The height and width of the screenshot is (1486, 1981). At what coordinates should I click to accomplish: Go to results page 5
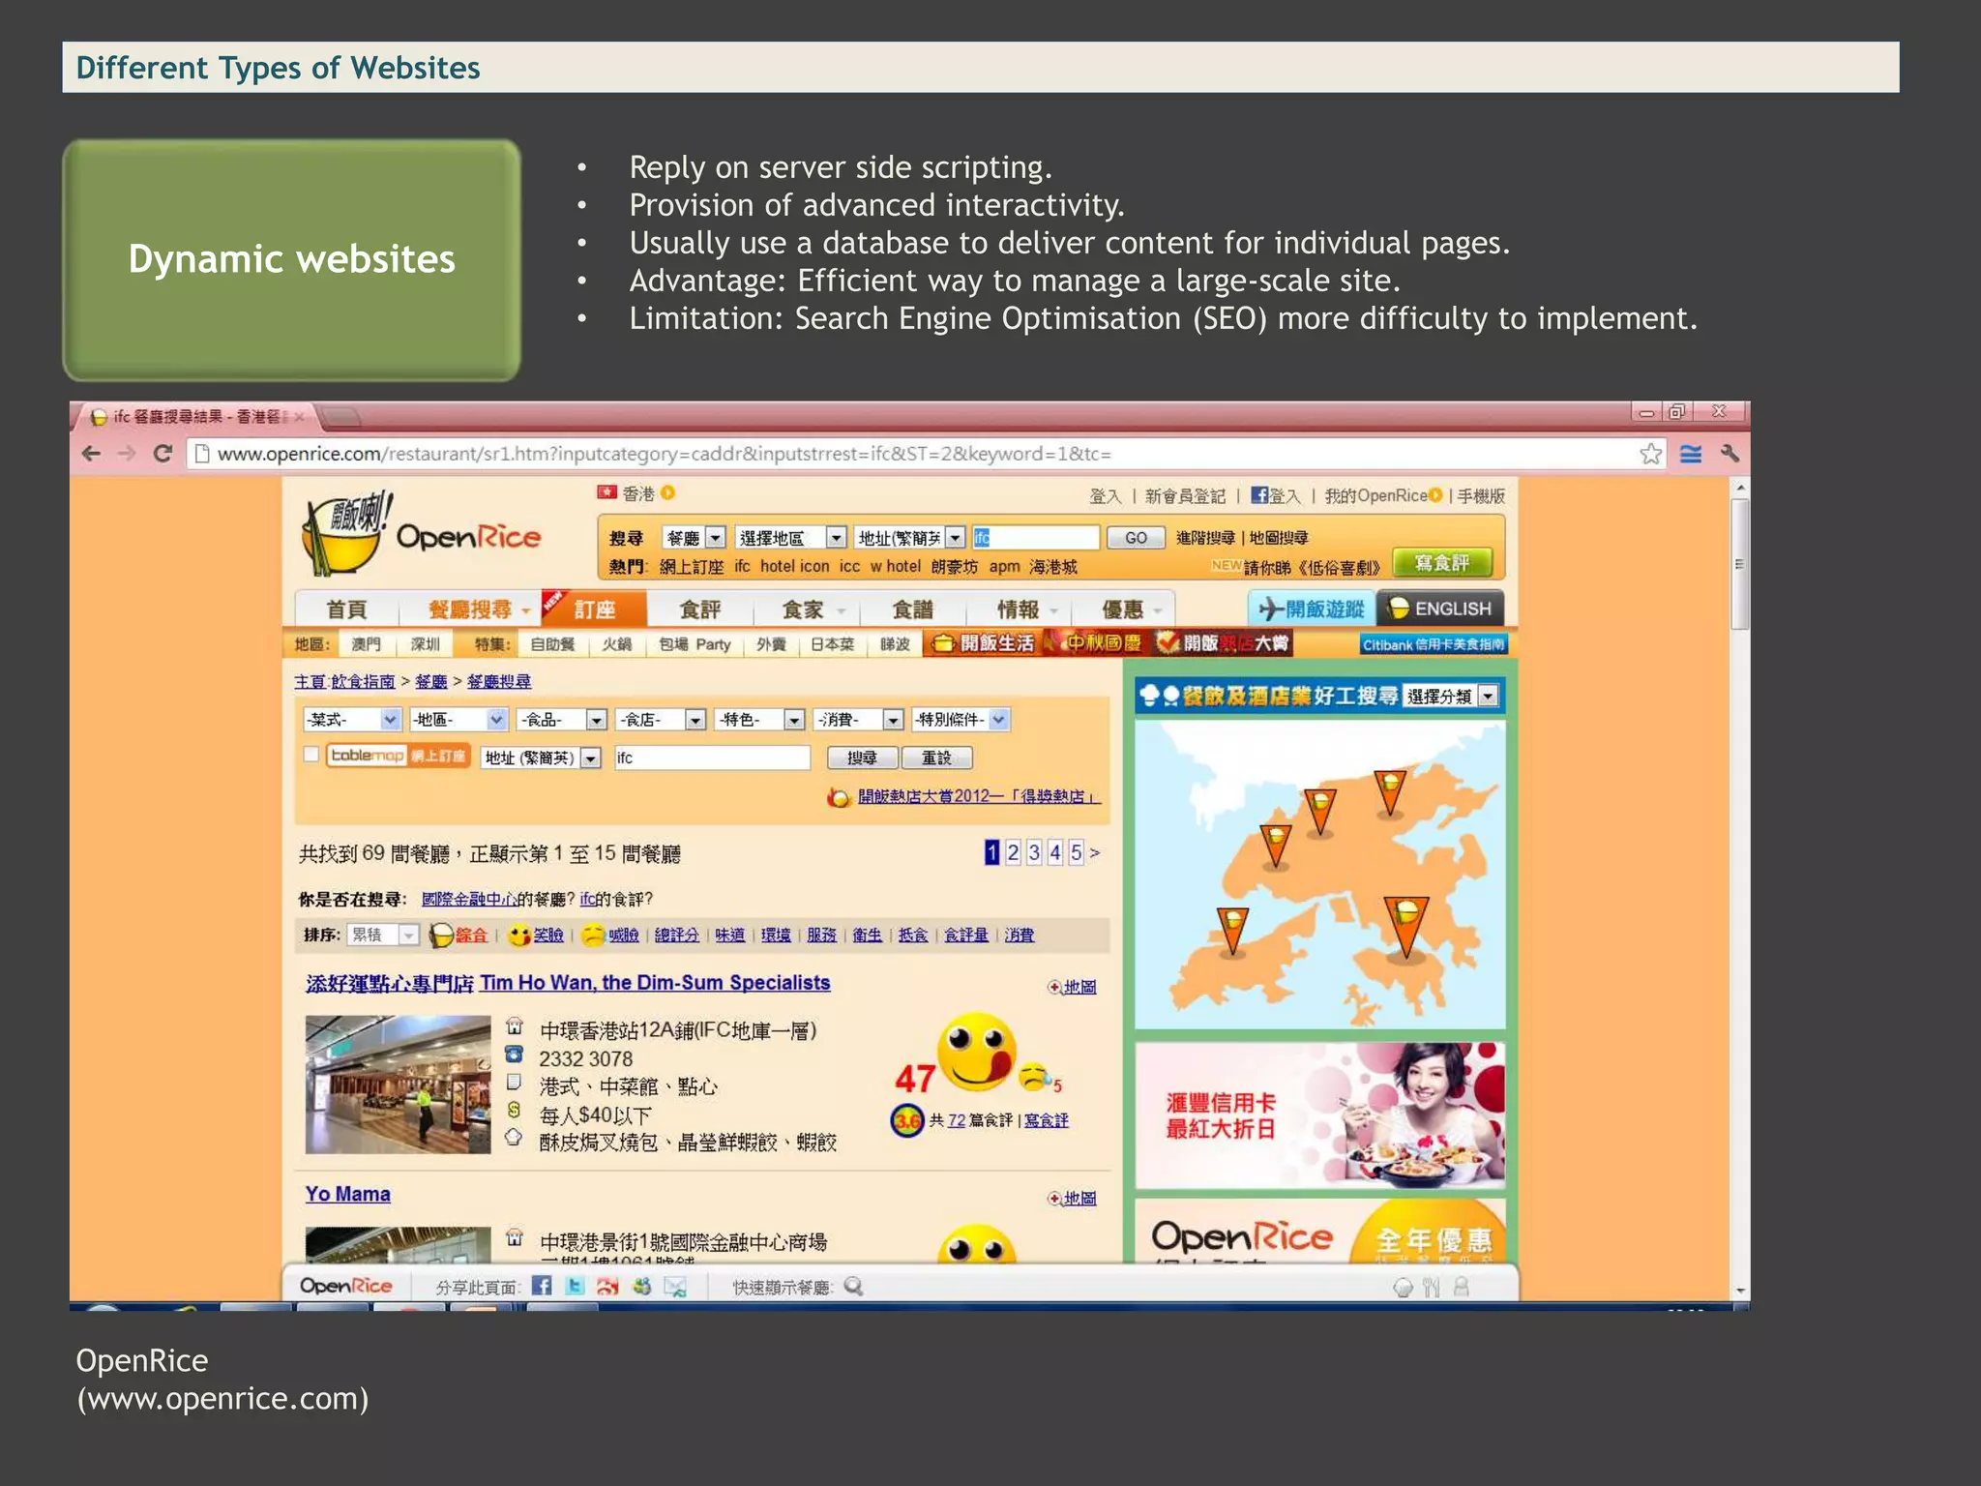[1076, 852]
